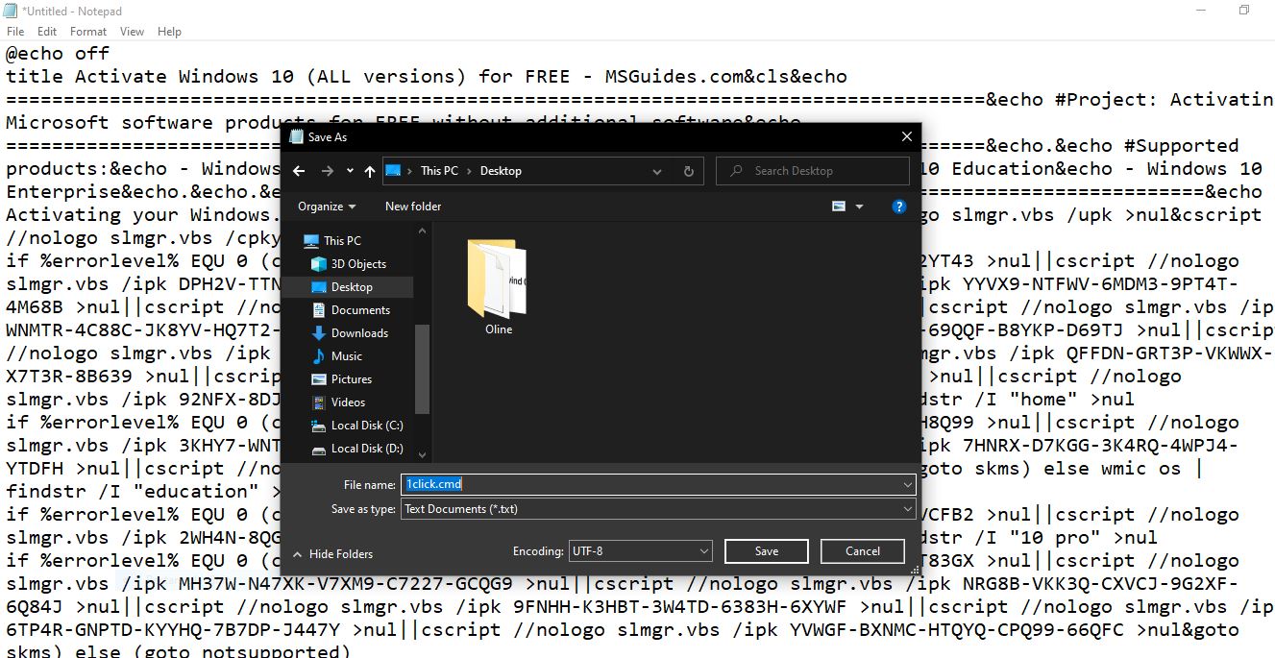Open the Format menu in Notepad
This screenshot has width=1275, height=658.
click(87, 31)
